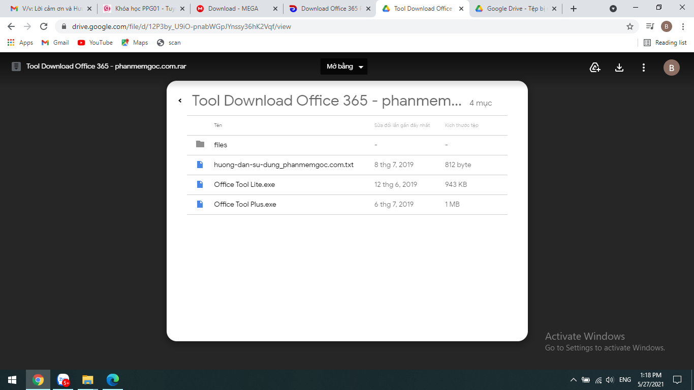694x390 pixels.
Task: Open Chrome from taskbar
Action: 38,380
